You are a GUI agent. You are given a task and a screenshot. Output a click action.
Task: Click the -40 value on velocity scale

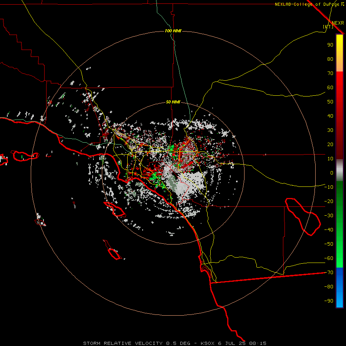[329, 230]
